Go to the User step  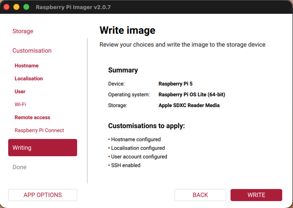pos(20,91)
